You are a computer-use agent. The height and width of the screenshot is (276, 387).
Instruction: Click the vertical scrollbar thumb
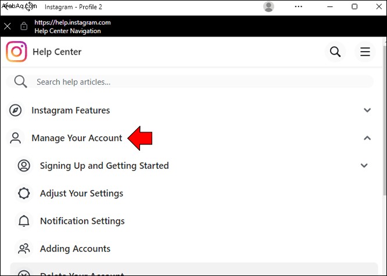(x=385, y=121)
